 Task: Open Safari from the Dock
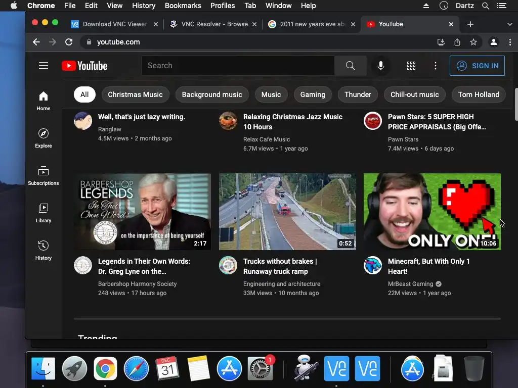(136, 368)
